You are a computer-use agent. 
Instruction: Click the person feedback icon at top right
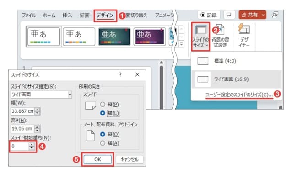(275, 15)
